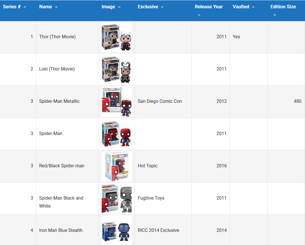Open Iron Man Blue Stealth image

pos(117,231)
